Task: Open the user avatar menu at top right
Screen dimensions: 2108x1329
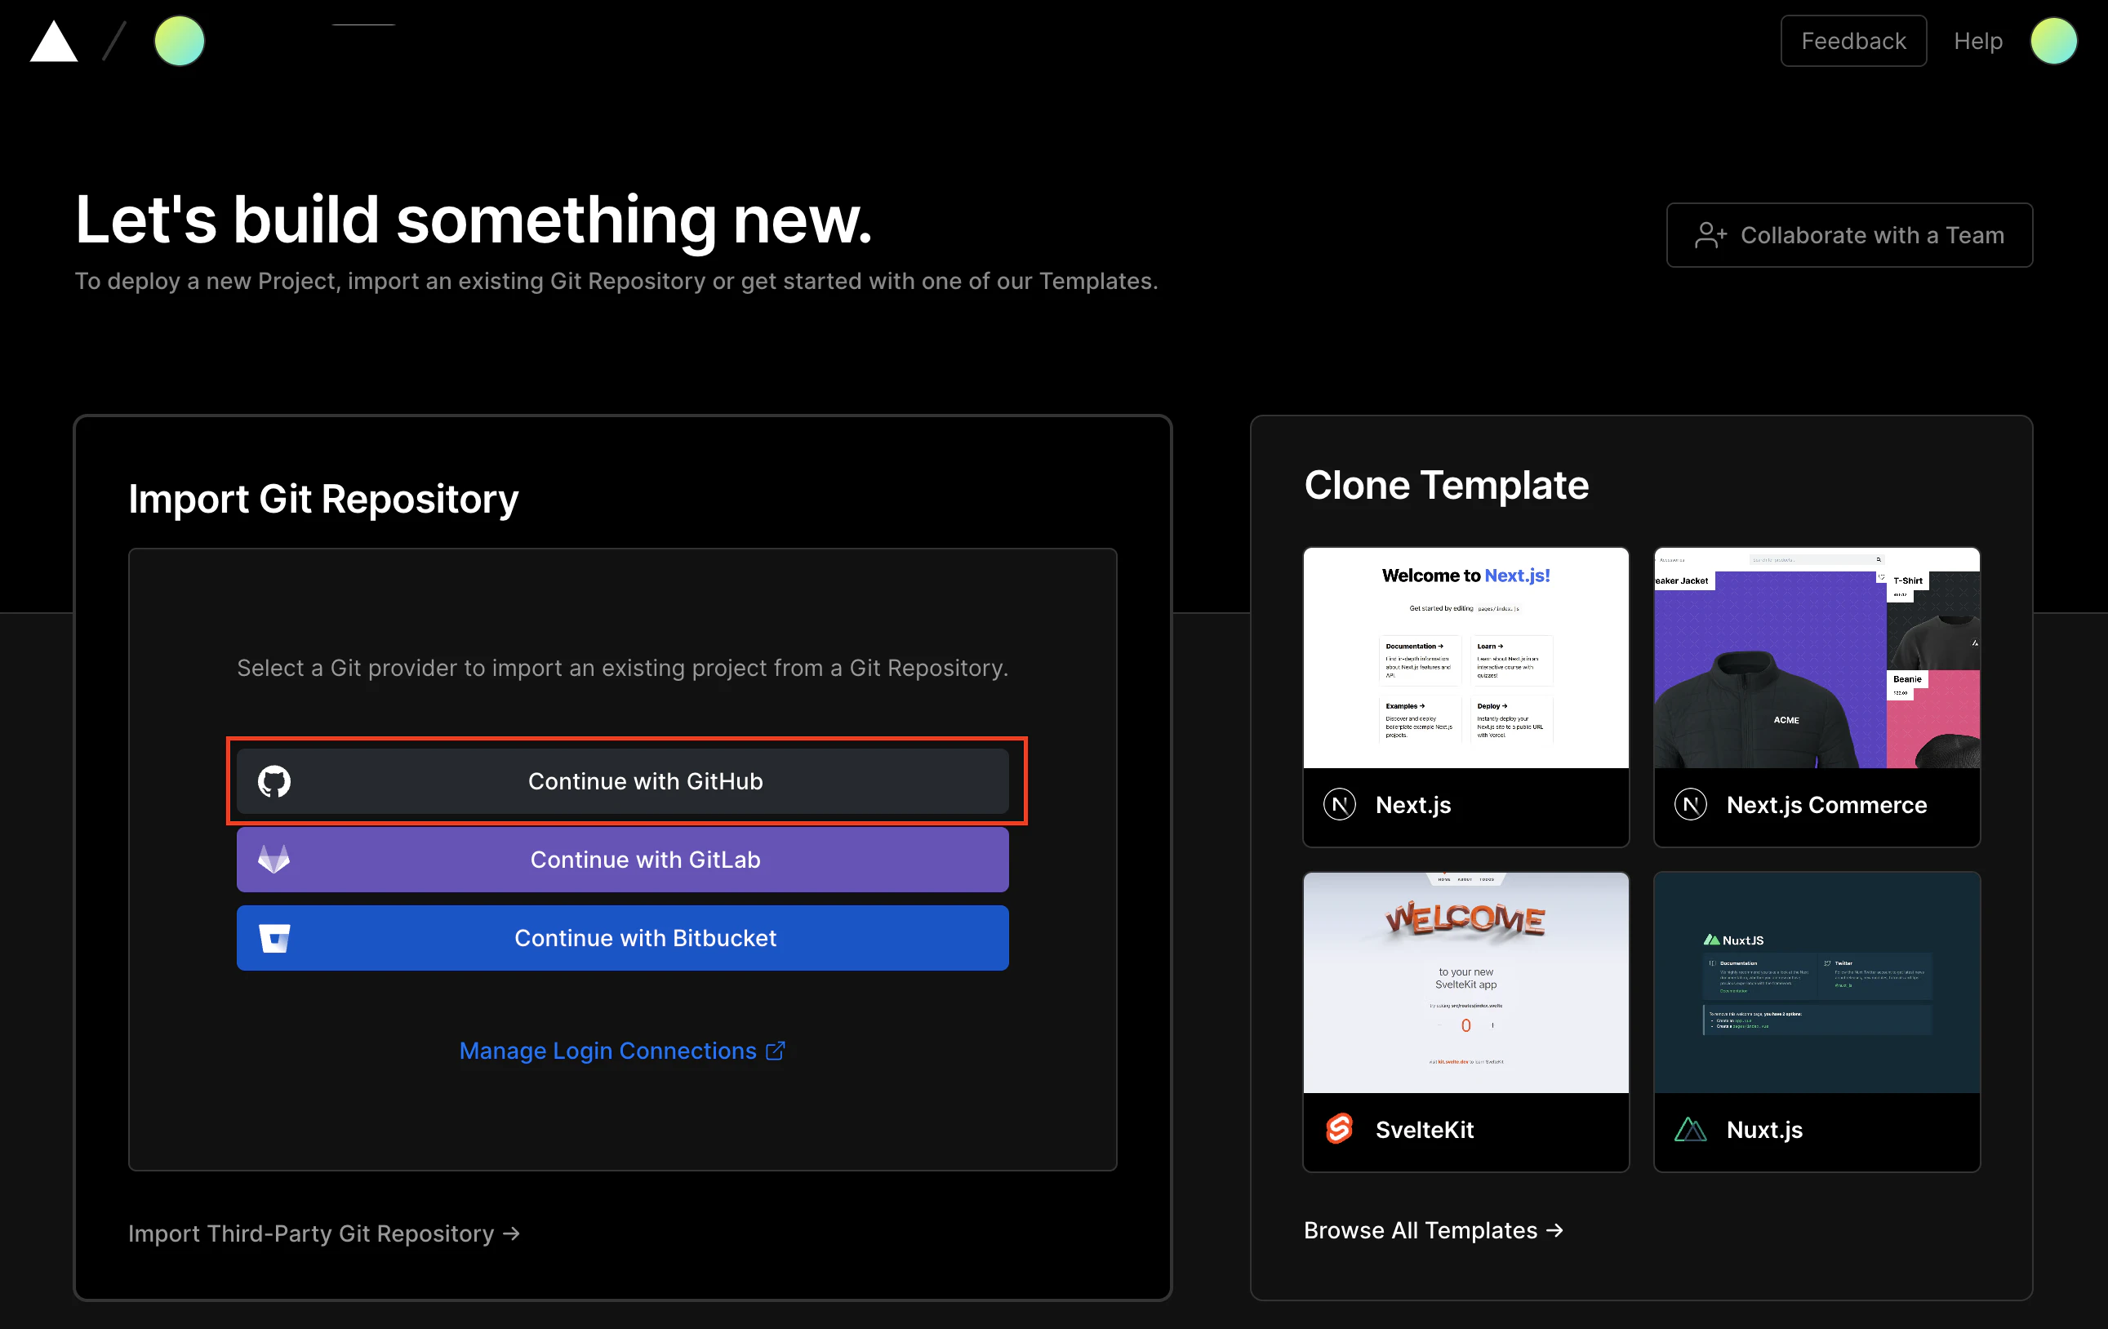Action: point(2052,41)
